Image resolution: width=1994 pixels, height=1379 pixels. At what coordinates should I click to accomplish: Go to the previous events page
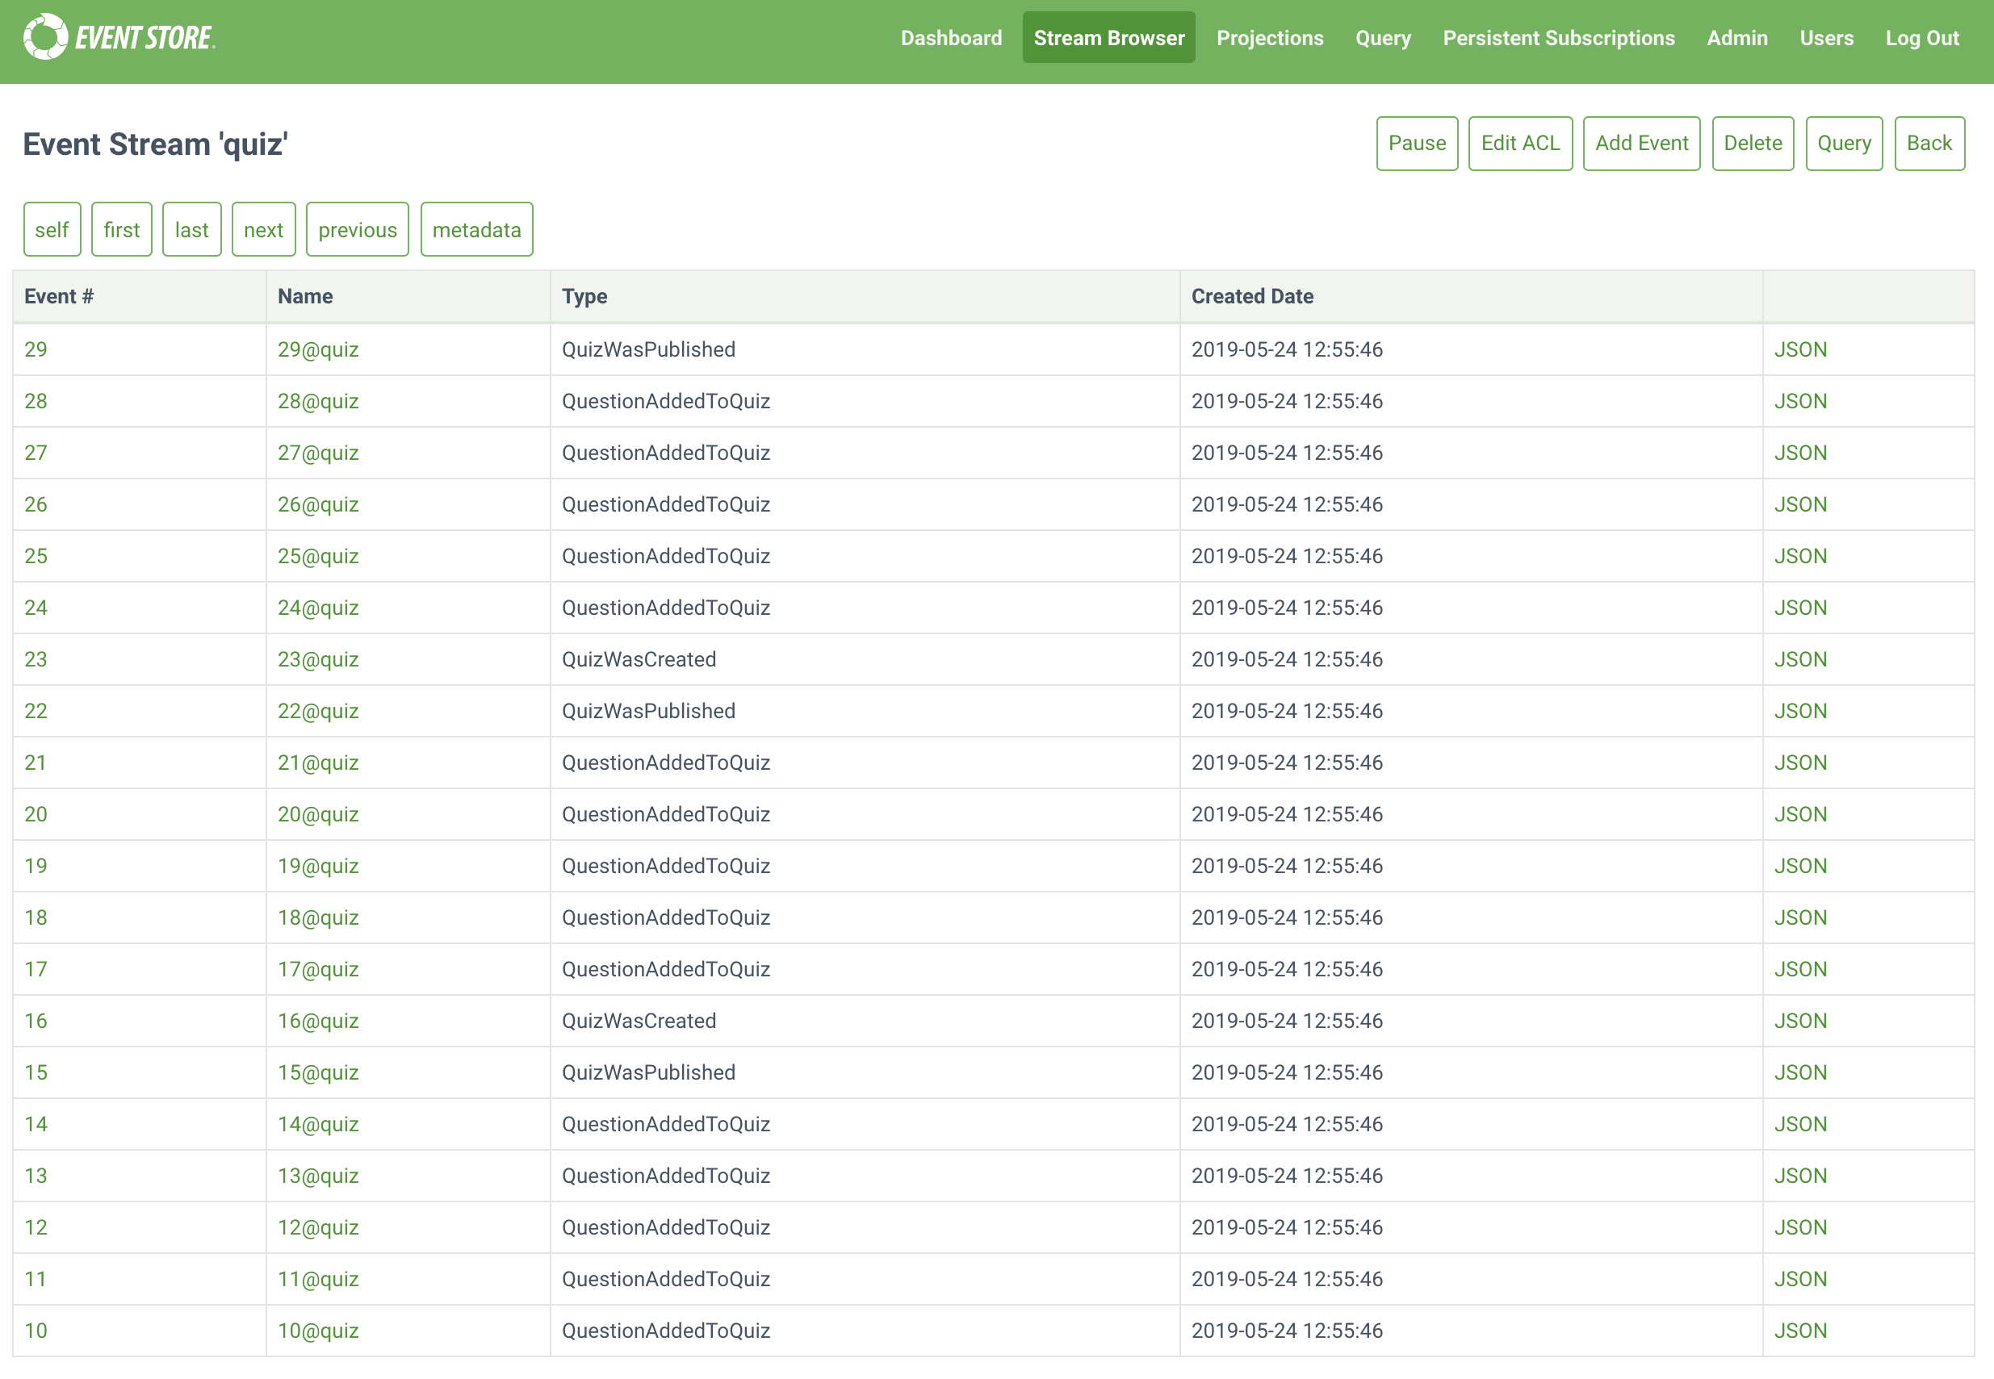357,230
